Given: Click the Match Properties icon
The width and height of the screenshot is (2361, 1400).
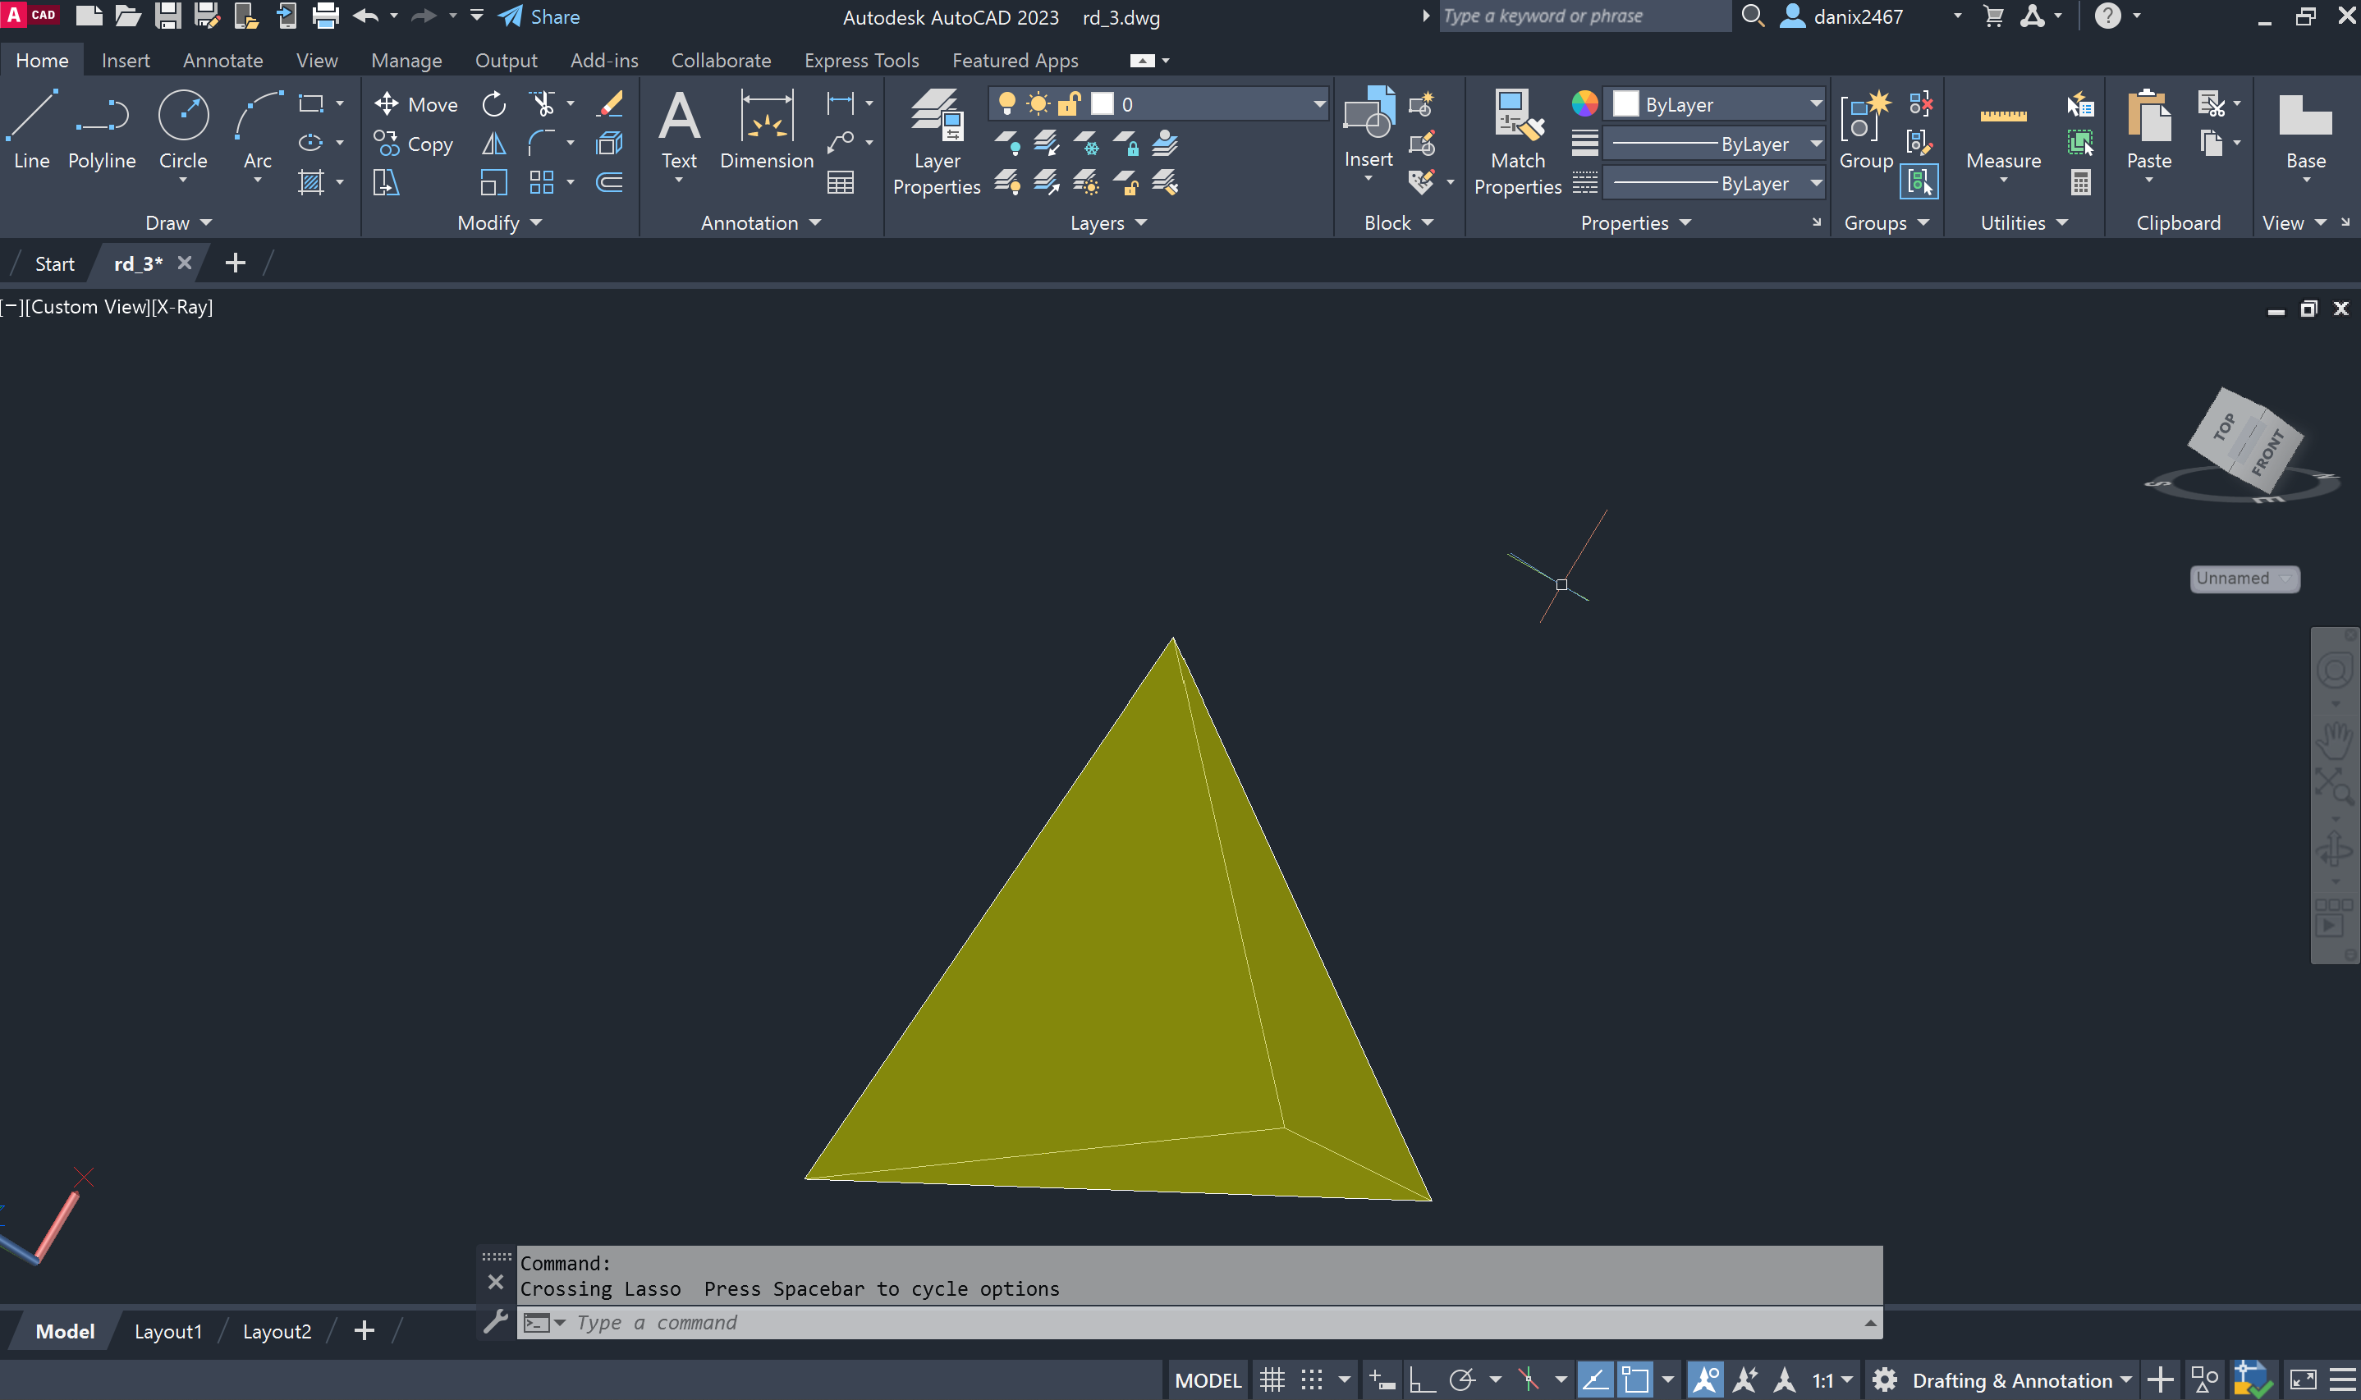Looking at the screenshot, I should (1516, 141).
